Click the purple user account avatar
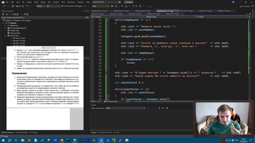Viewport: 255px width, 143px height. [233, 2]
